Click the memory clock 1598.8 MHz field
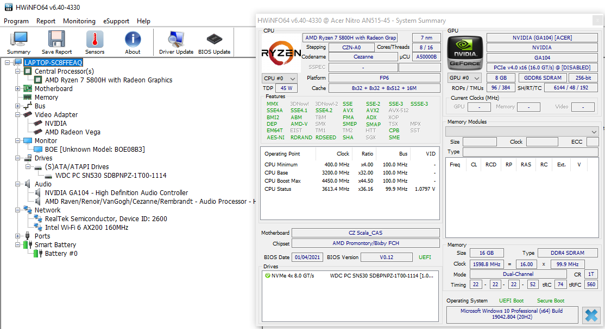605x329 pixels. 487,265
